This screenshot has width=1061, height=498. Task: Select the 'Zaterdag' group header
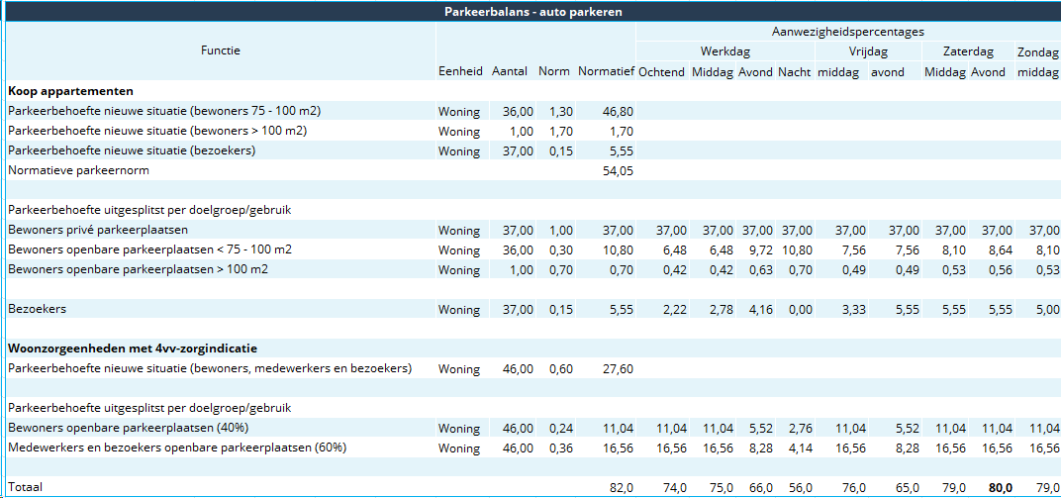(968, 51)
